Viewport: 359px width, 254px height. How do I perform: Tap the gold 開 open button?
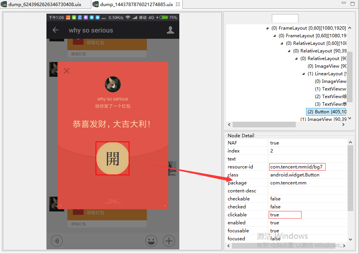(x=112, y=159)
